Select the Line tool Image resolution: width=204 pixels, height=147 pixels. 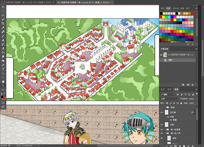(3, 77)
